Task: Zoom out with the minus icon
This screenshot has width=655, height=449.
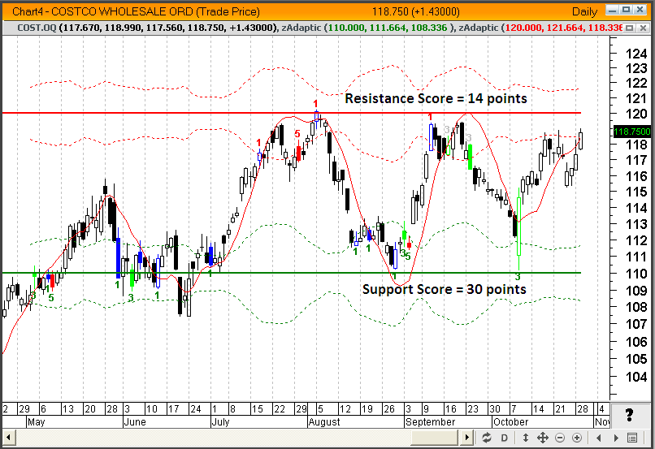Action: point(560,438)
